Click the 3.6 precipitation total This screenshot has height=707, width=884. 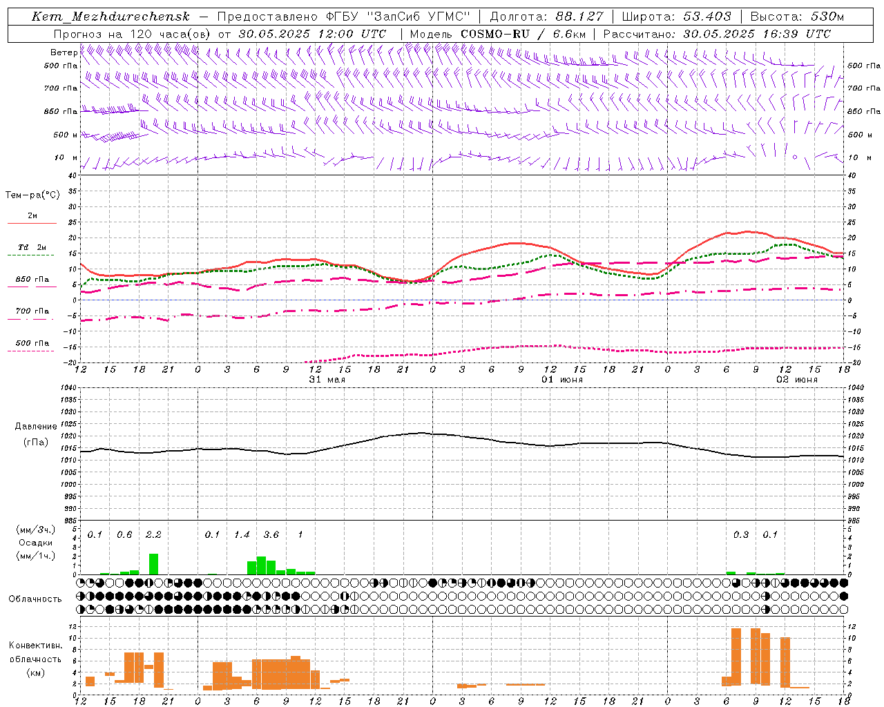click(x=271, y=534)
